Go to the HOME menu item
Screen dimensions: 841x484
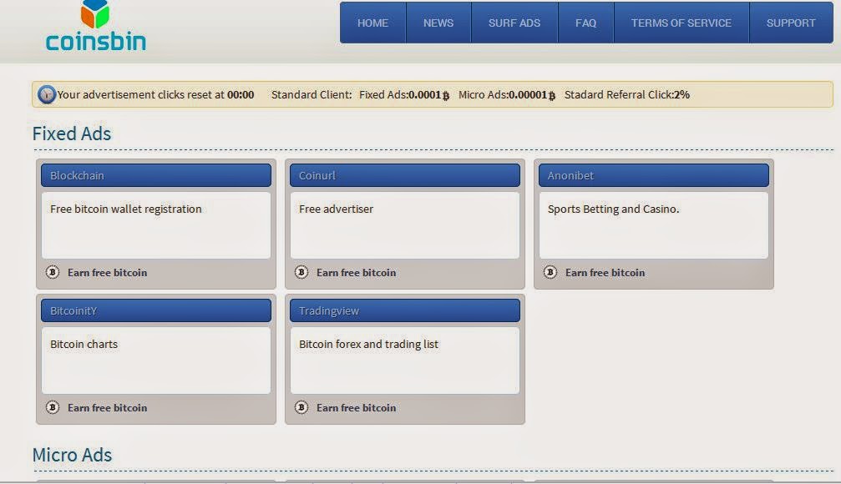(x=372, y=23)
